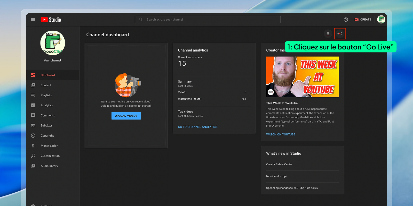Screen dimensions: 413x206
Task: Click the "Your channel" label under the avatar
Action: point(52,61)
